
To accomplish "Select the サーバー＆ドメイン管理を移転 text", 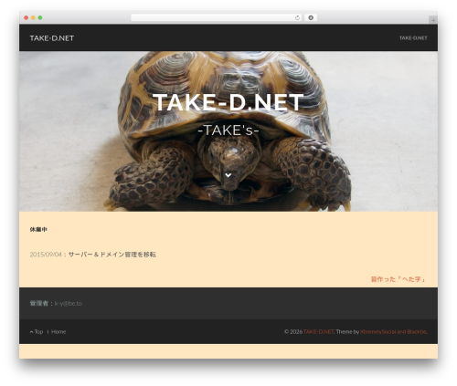I will tap(112, 255).
